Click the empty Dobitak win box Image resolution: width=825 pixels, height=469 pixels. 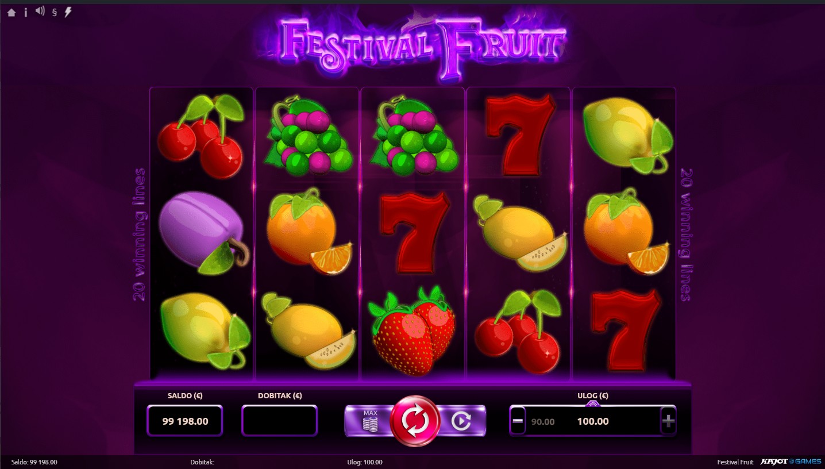pyautogui.click(x=279, y=421)
